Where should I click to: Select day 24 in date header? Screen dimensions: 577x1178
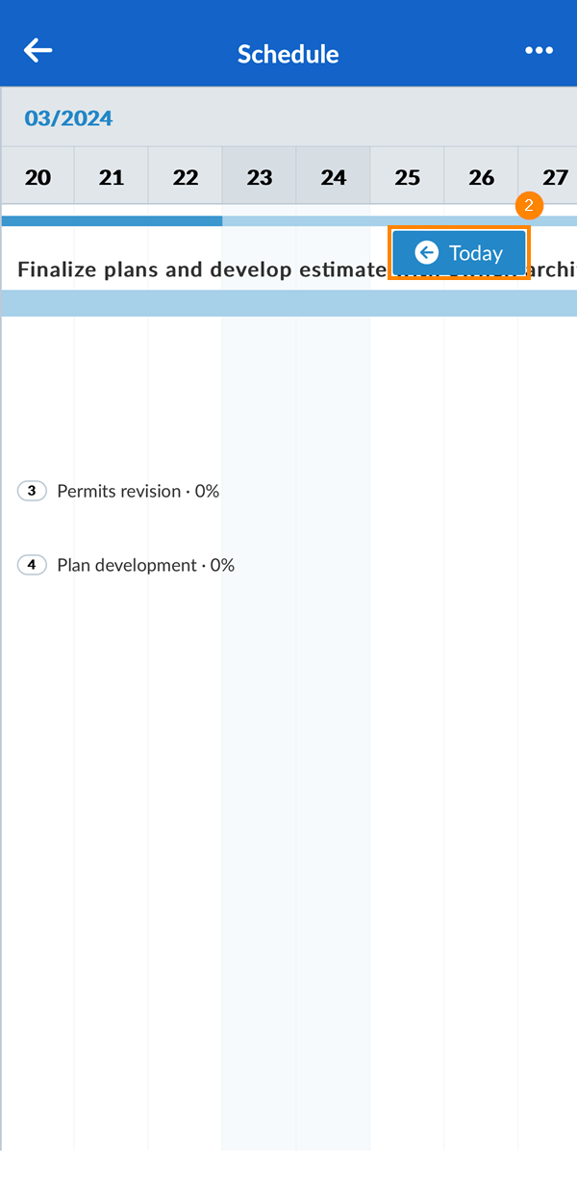click(x=334, y=177)
